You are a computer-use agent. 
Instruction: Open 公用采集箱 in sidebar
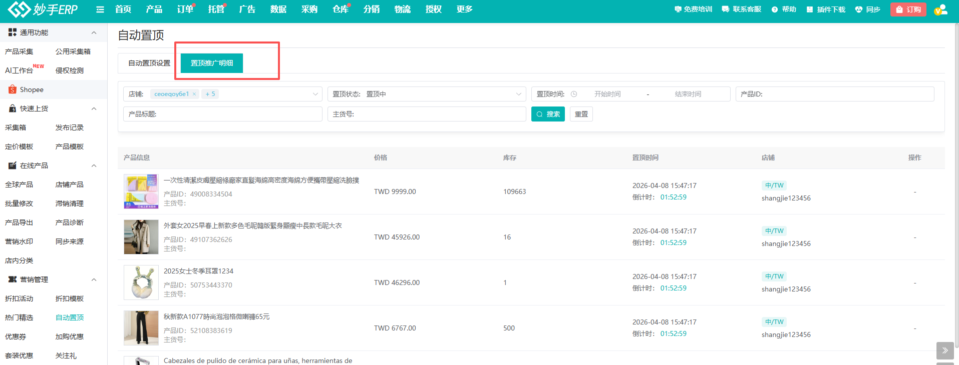[73, 51]
